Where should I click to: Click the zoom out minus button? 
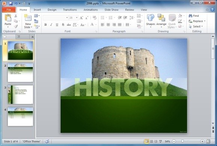click(x=174, y=142)
